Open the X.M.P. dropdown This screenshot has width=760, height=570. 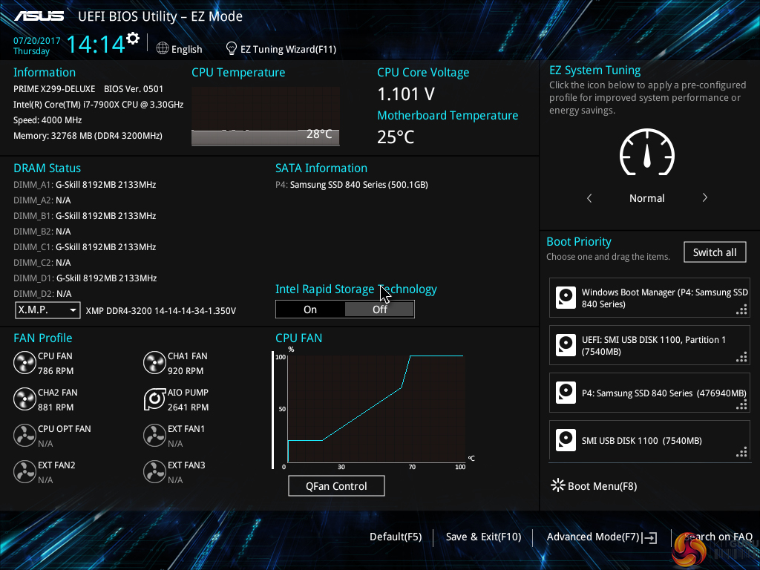tap(47, 309)
